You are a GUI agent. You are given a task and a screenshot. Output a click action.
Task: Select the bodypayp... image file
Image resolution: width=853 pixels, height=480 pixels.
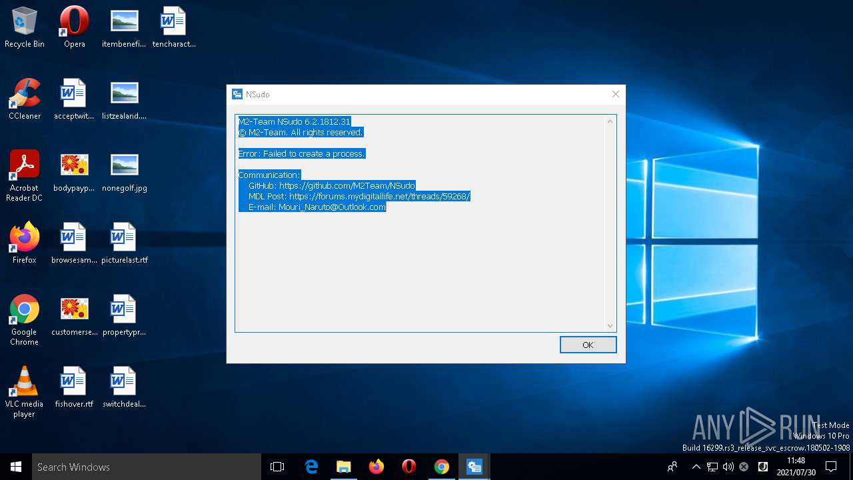click(x=74, y=172)
